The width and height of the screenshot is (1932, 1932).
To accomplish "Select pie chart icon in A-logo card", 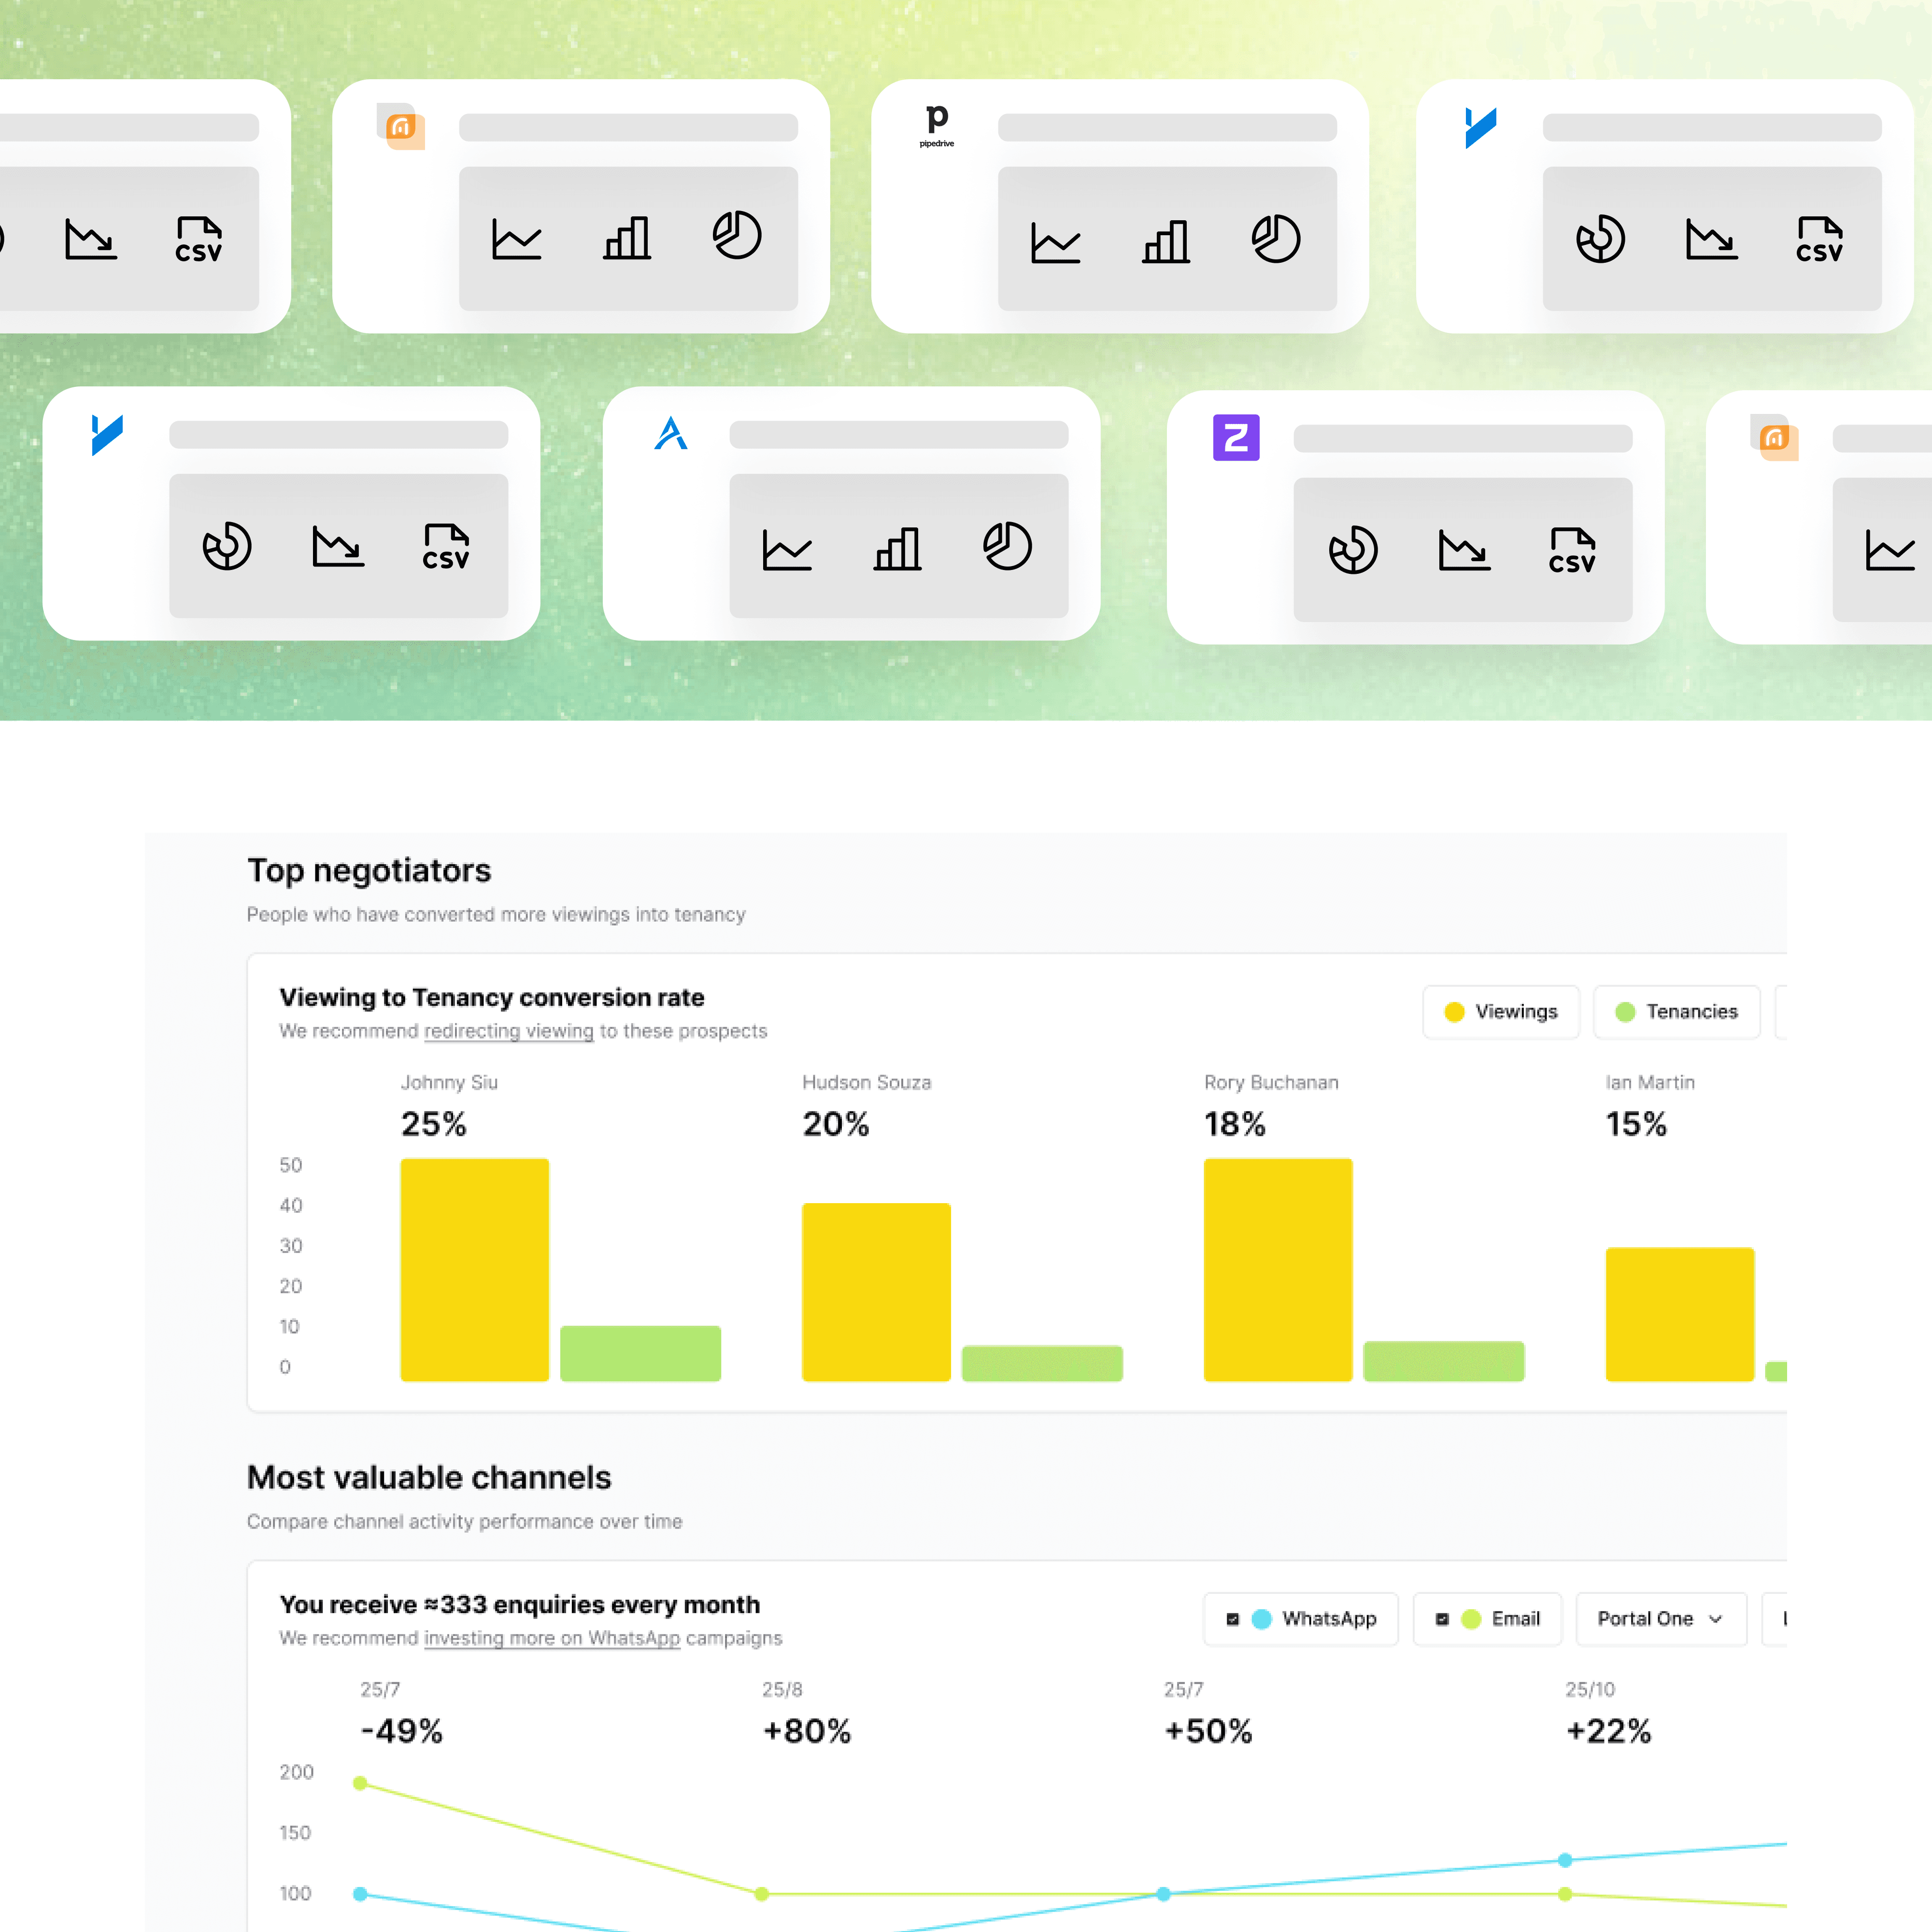I will [x=1007, y=546].
